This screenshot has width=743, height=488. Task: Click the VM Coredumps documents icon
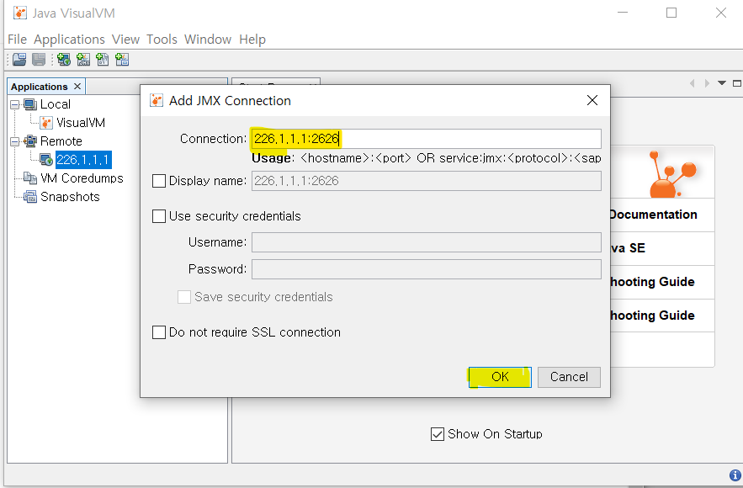coord(30,178)
